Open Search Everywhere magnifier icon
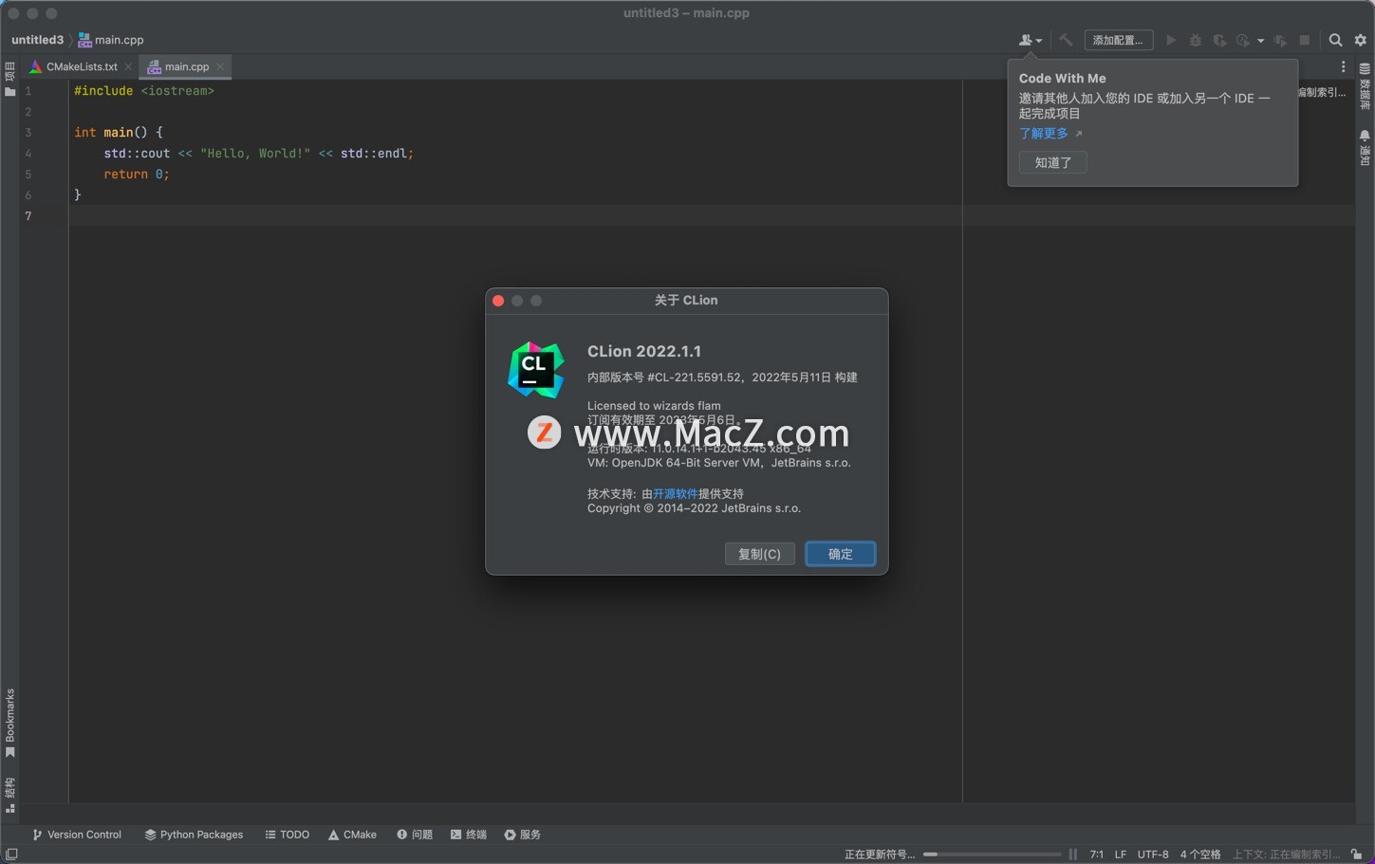The height and width of the screenshot is (864, 1375). pyautogui.click(x=1335, y=40)
